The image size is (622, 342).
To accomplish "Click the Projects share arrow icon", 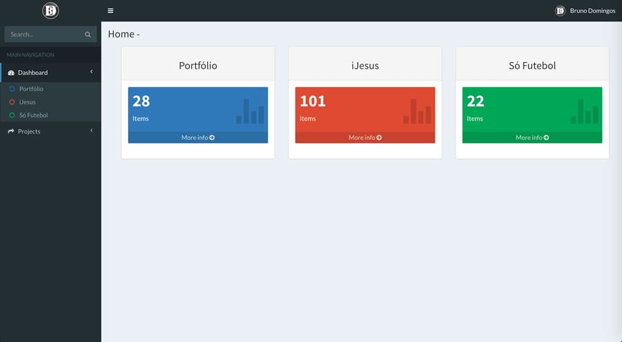I will tap(11, 132).
